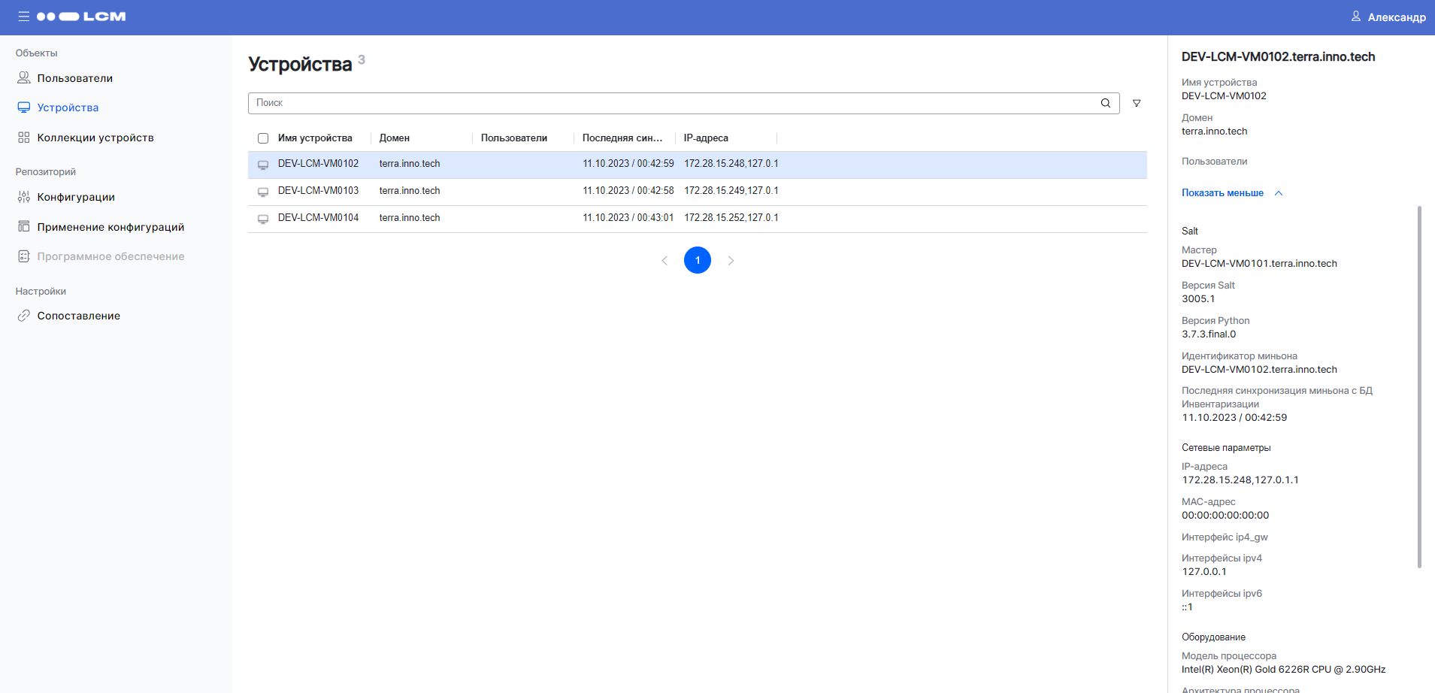Click the search magnifier icon
This screenshot has height=693, width=1435.
(1105, 103)
